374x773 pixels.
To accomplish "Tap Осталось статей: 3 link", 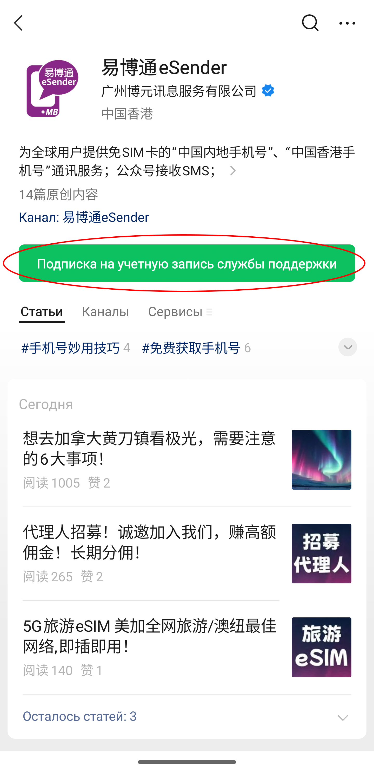I will tap(79, 717).
